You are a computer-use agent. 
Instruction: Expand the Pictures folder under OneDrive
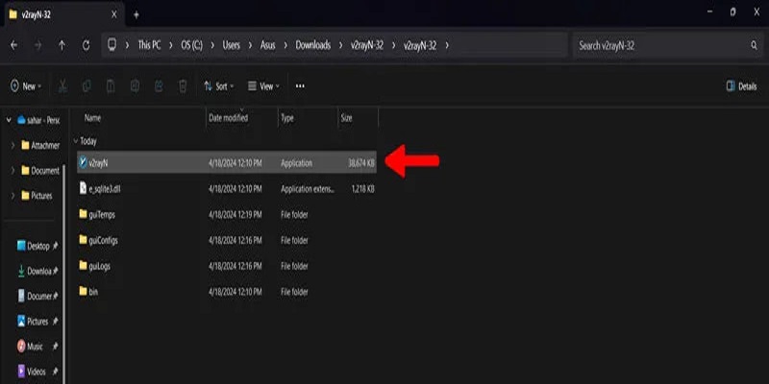[x=12, y=196]
